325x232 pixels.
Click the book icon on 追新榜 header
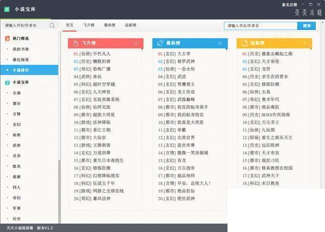coord(245,43)
